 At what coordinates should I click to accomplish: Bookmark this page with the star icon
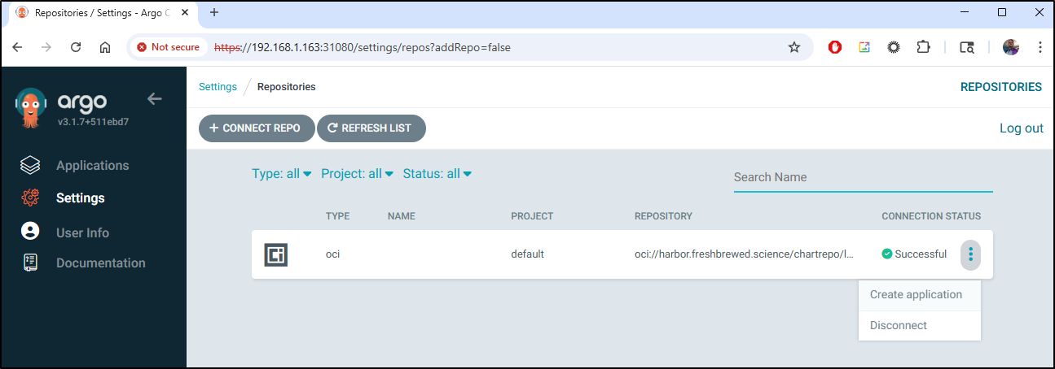[793, 47]
